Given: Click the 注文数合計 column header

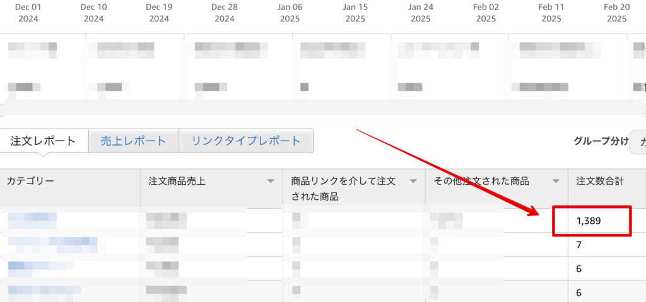Looking at the screenshot, I should coord(600,182).
